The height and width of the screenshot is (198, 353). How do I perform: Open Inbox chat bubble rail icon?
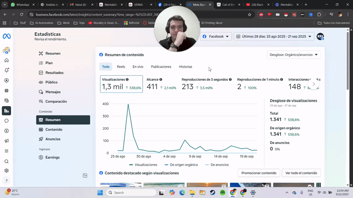pyautogui.click(x=7, y=121)
